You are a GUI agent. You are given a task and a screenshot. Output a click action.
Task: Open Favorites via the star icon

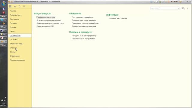click(x=15, y=6)
